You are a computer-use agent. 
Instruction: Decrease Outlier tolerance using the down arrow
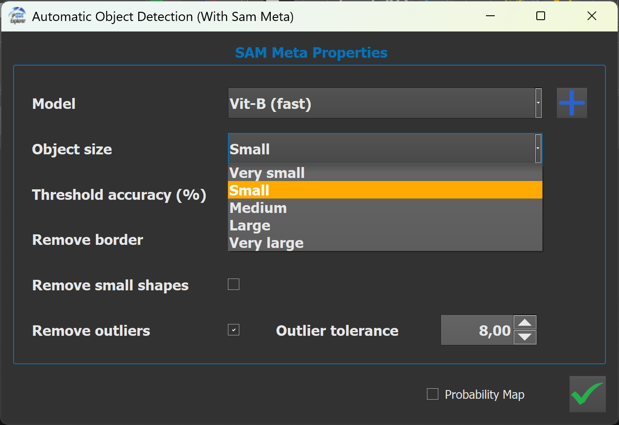coord(525,337)
